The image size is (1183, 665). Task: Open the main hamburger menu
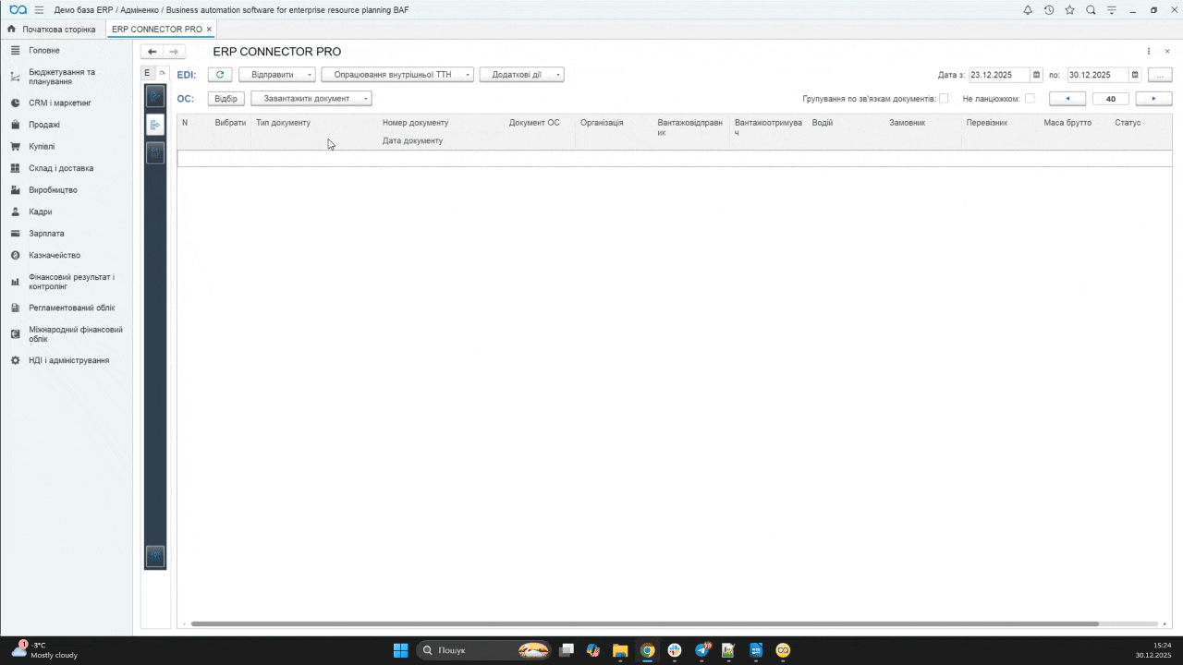pyautogui.click(x=39, y=10)
